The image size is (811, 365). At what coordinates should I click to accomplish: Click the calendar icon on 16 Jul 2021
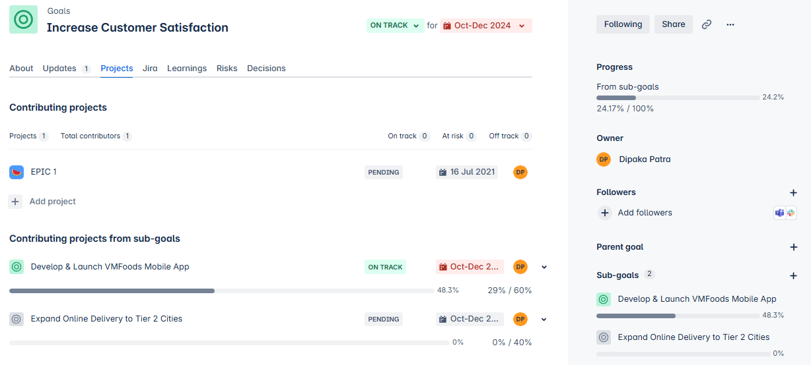click(x=443, y=172)
